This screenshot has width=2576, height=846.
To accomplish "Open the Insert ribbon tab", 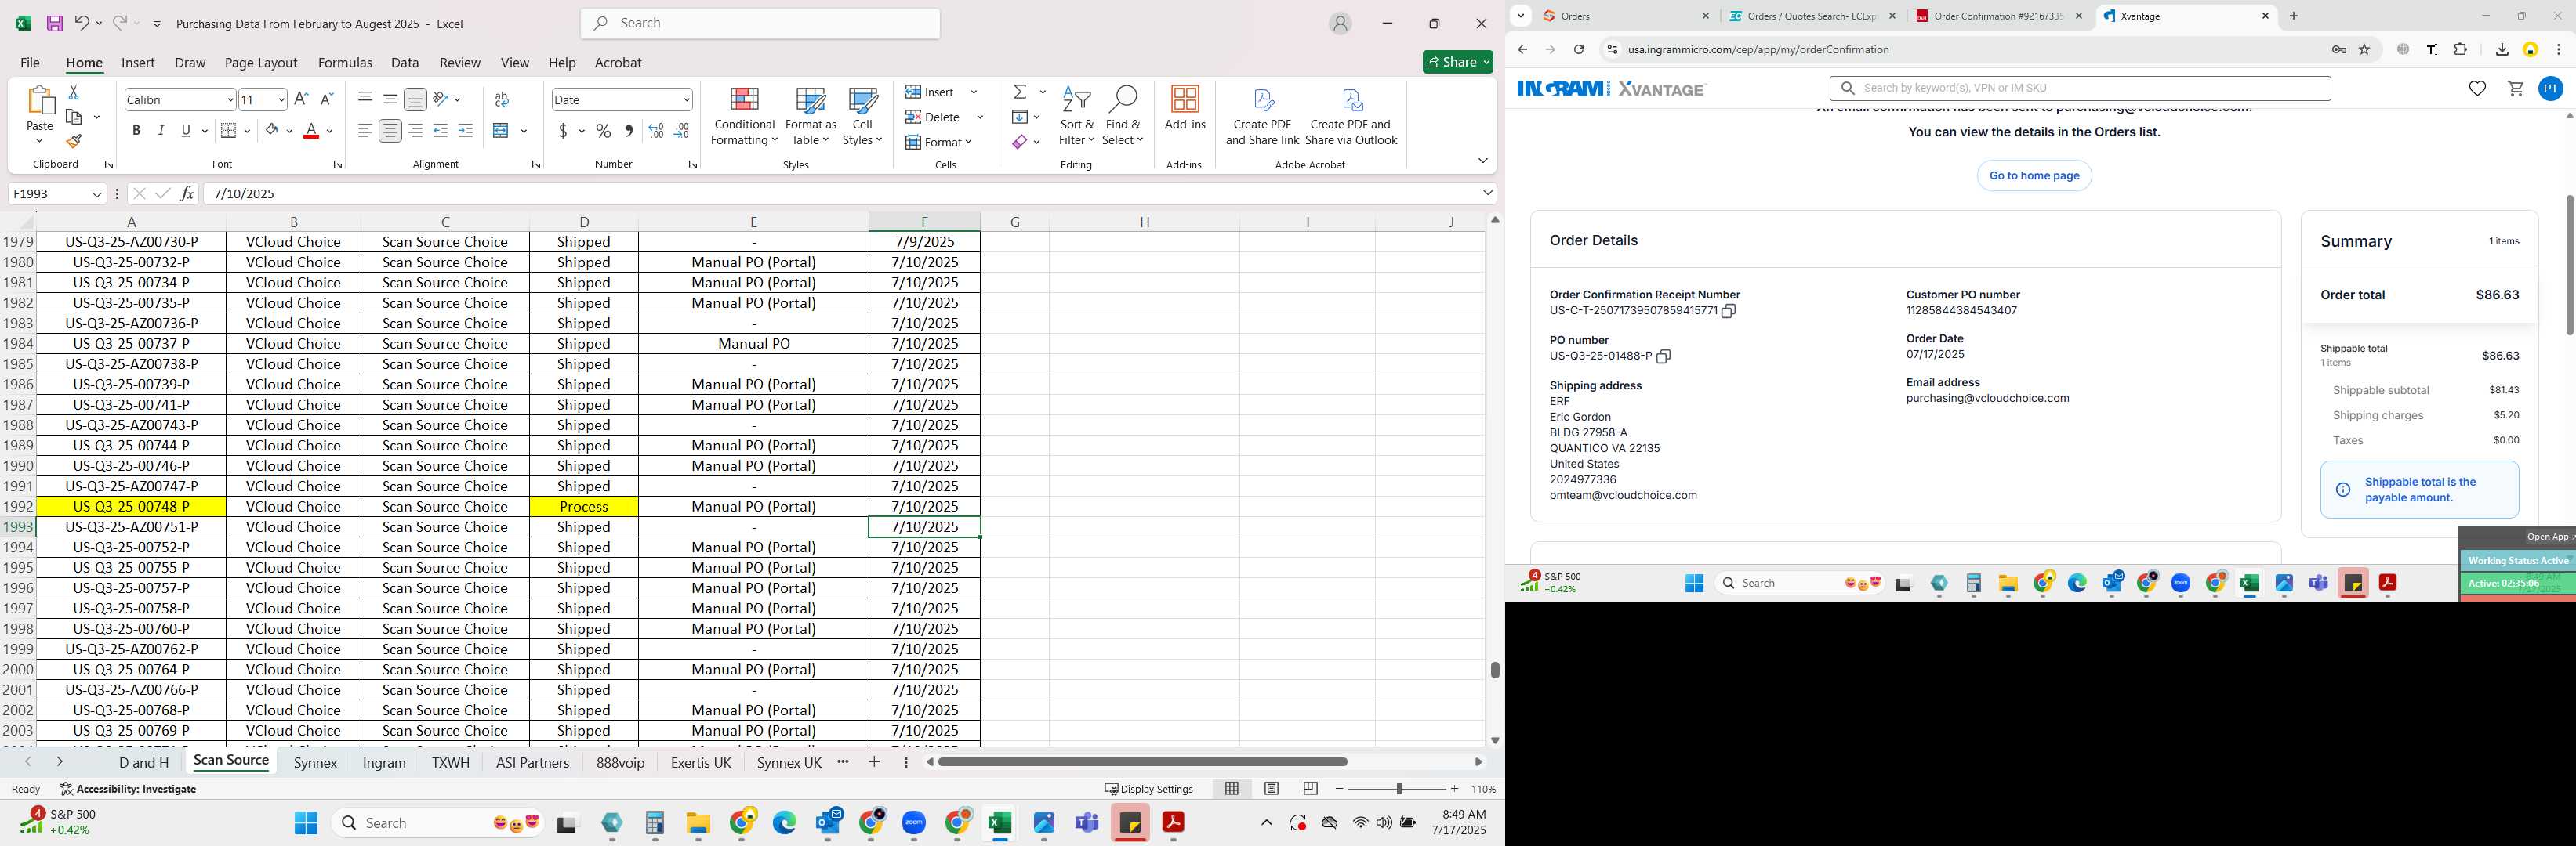I will coord(138,62).
